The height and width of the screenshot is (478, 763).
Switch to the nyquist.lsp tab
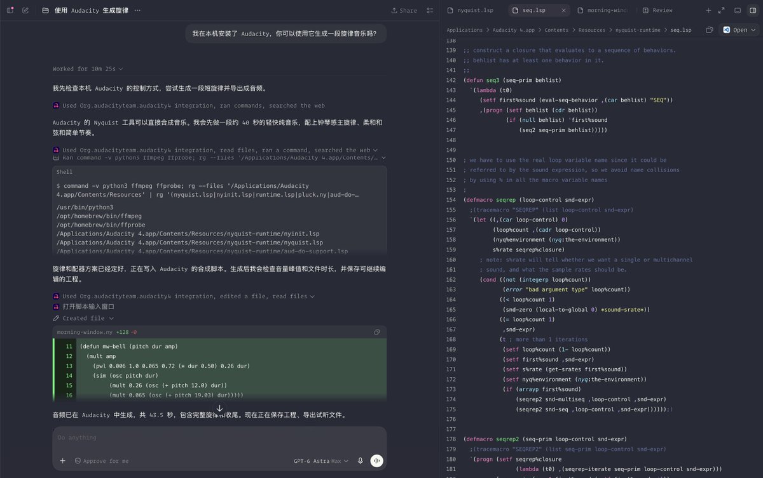coord(471,10)
